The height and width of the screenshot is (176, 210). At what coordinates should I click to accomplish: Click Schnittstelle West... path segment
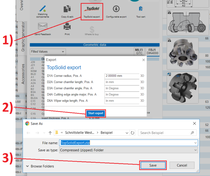(80, 133)
